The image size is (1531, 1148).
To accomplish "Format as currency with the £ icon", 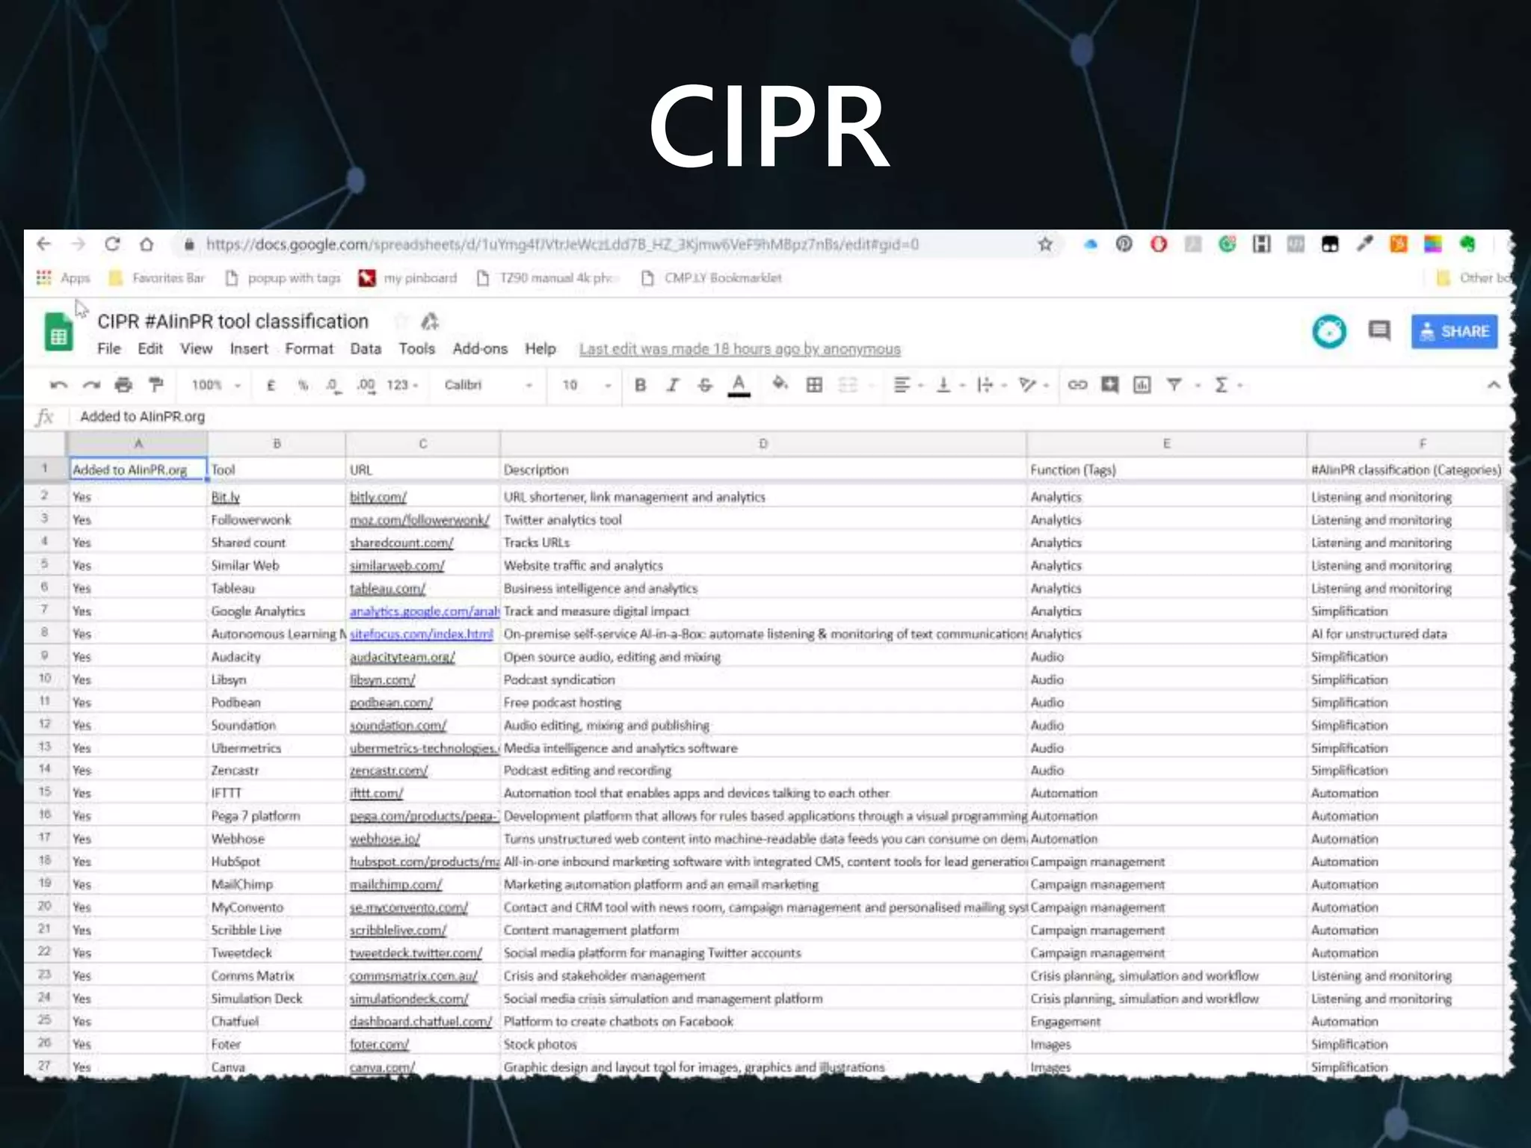I will tap(271, 385).
